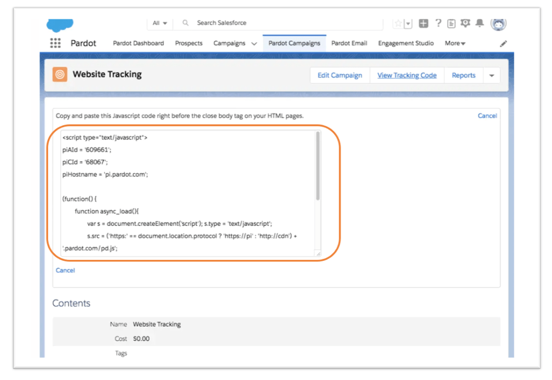Open the Pardot Email tab

[349, 43]
